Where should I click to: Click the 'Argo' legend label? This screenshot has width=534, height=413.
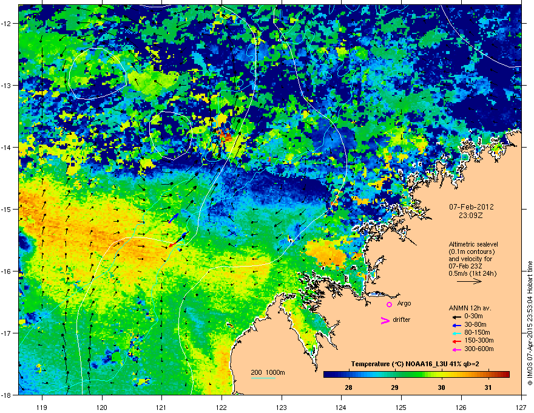404,303
